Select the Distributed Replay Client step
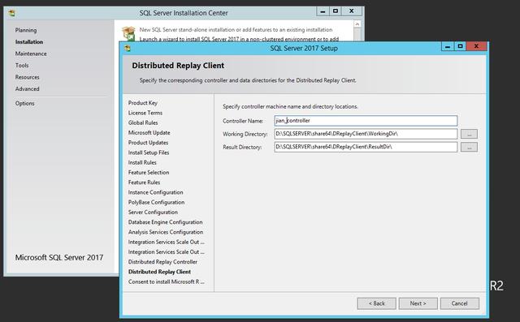The image size is (520, 322). [x=159, y=272]
